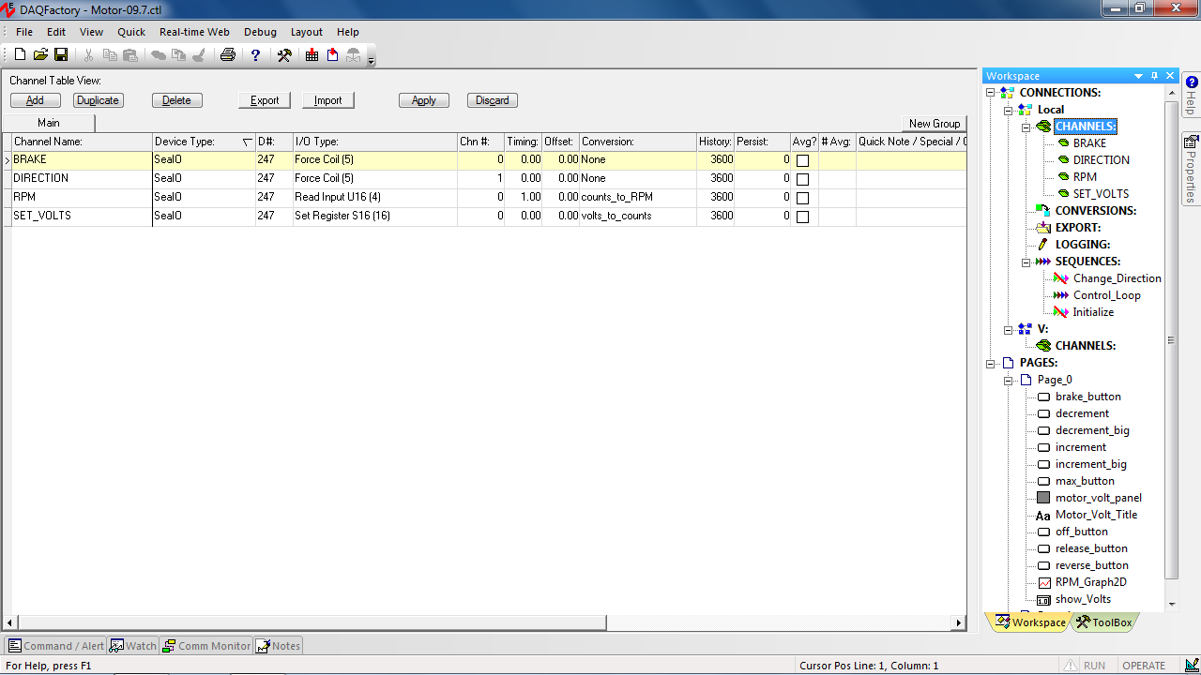Open EXPORT: node in workspace tree
1201x675 pixels.
pos(1077,228)
